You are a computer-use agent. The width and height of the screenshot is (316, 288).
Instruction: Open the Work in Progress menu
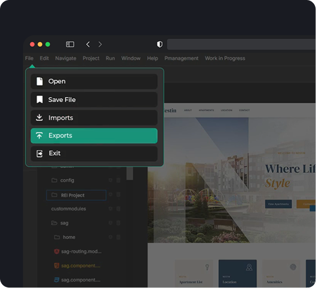pos(225,58)
